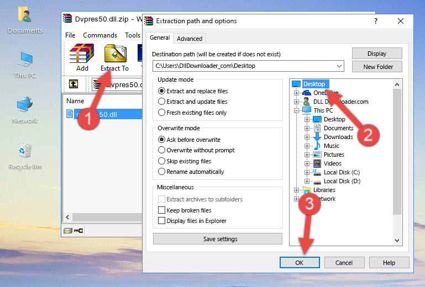This screenshot has height=287, width=425.
Task: Click the key icon in WinRAR status bar
Action: coord(78,231)
